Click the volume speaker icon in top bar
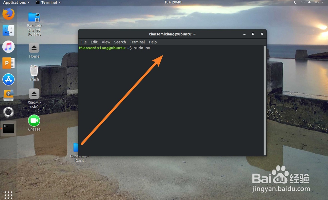Image resolution: width=328 pixels, height=200 pixels. coord(310,2)
